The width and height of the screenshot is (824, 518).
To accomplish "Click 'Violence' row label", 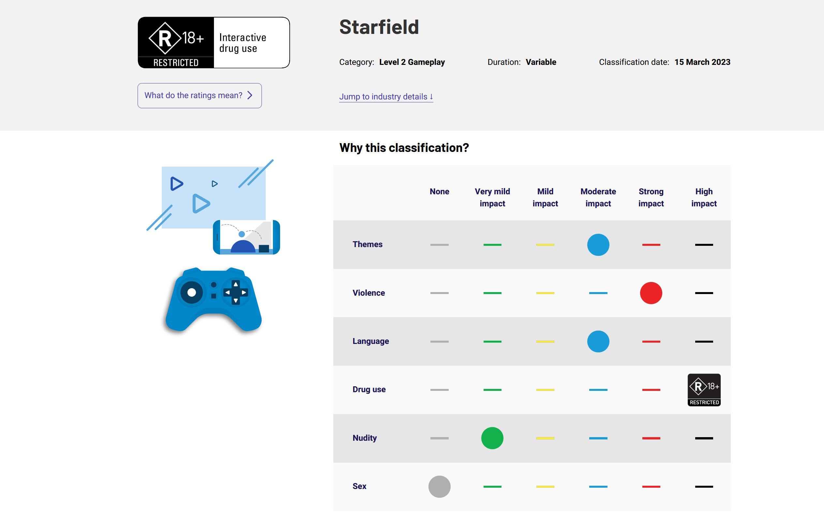I will coord(368,293).
